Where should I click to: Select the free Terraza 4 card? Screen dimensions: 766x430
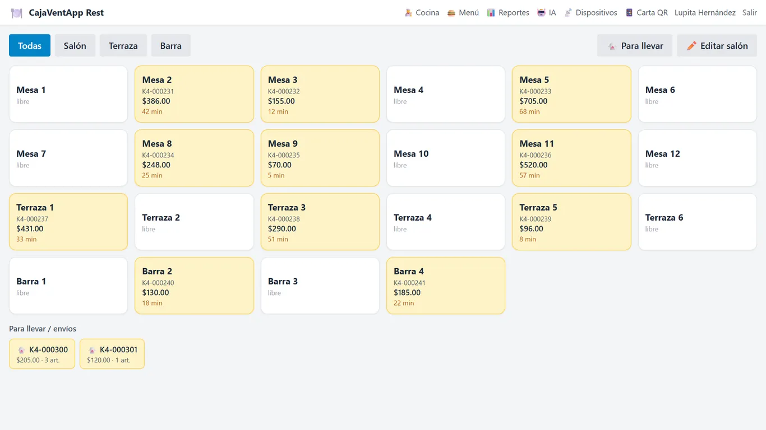click(446, 222)
